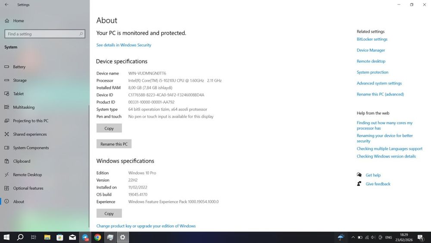
Task: Select the device name WIN-VUDMNGN0TT6
Action: point(147,73)
